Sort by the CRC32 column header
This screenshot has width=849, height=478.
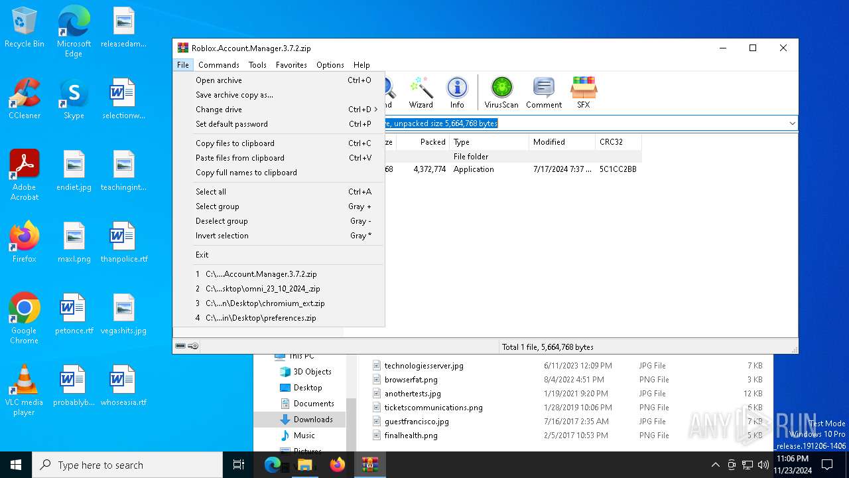click(x=618, y=142)
